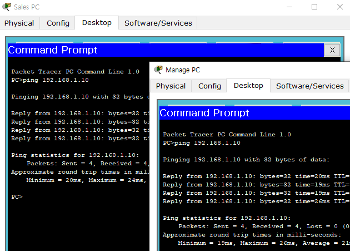The height and width of the screenshot is (251, 350).
Task: Open the Physical tab in Manage PC
Action: click(171, 86)
